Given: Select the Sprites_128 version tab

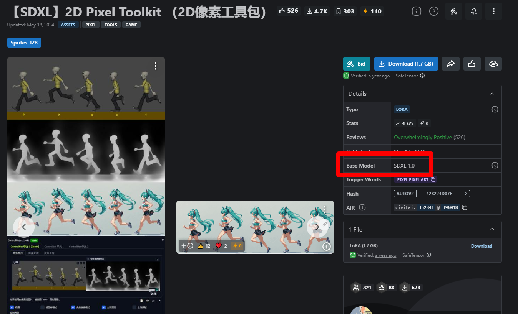Looking at the screenshot, I should click(24, 43).
